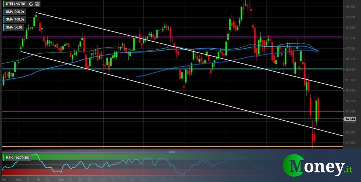Click the 15.500 price axis label

coord(350,80)
